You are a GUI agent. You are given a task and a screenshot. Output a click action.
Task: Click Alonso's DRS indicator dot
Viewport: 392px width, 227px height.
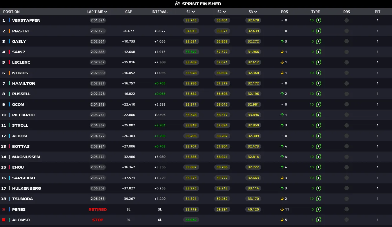(346, 220)
